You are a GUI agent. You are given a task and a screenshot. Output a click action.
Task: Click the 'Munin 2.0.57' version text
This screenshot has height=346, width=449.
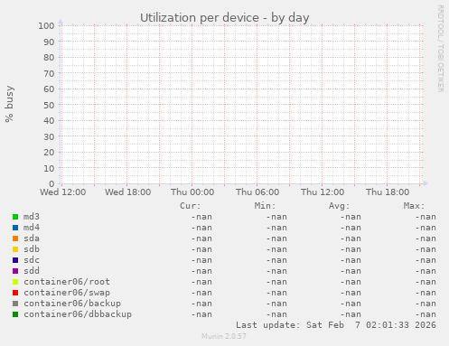(x=224, y=336)
